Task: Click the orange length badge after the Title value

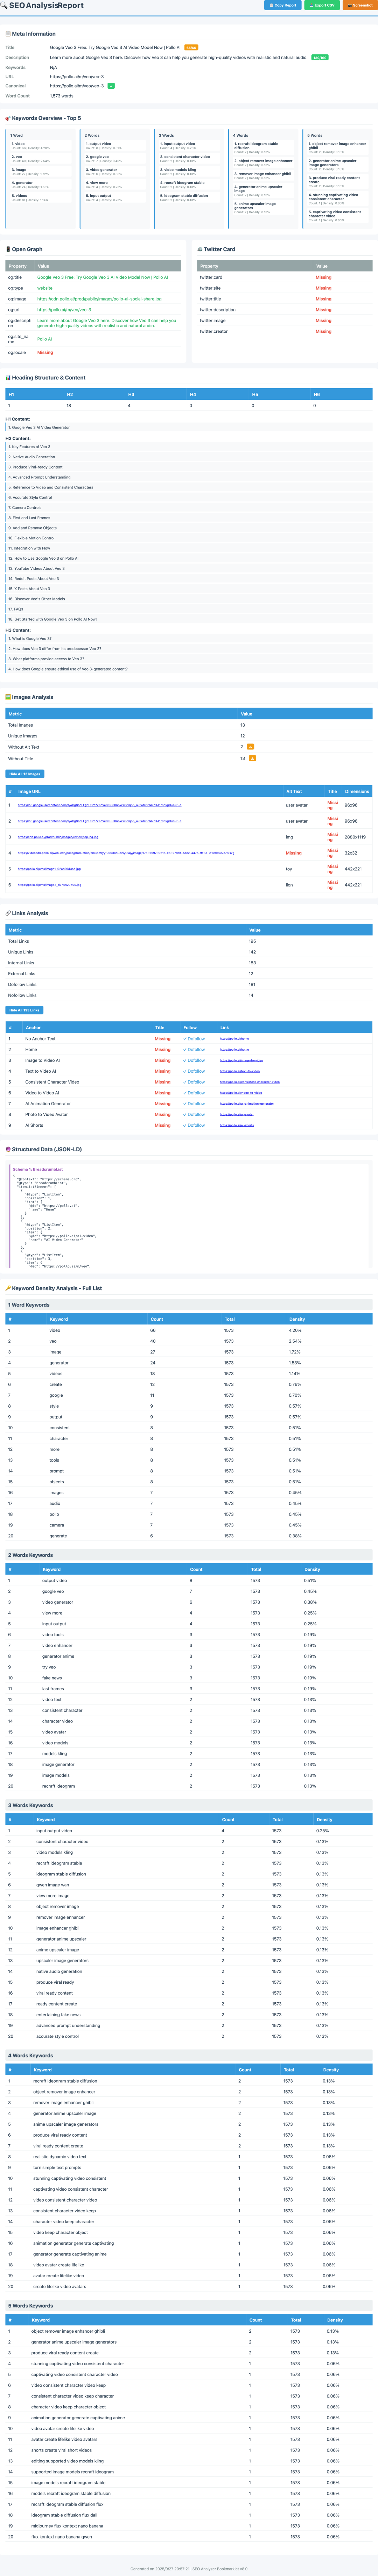Action: click(191, 47)
